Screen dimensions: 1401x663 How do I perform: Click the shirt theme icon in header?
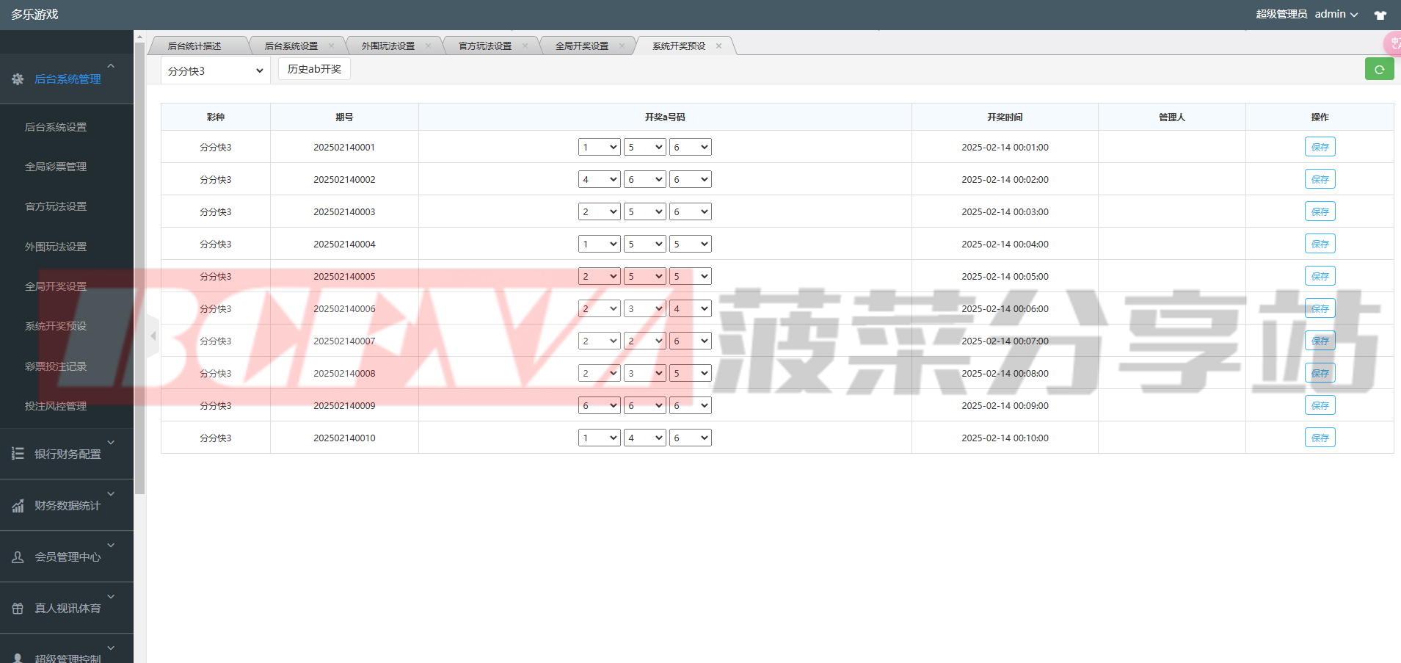(1380, 15)
